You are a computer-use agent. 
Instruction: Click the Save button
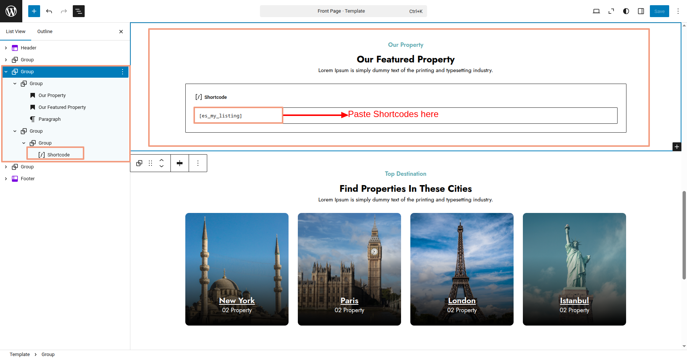point(659,11)
